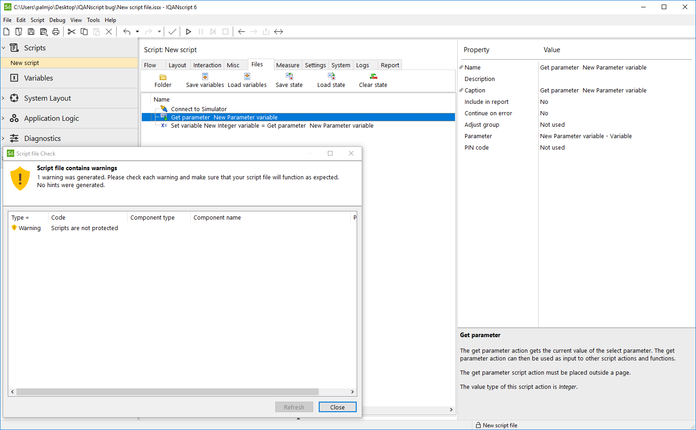696x430 pixels.
Task: Click the warning list horizontal scrollbar
Action: click(x=167, y=392)
